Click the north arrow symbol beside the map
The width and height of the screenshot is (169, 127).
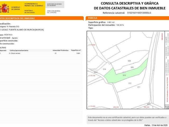162,37
